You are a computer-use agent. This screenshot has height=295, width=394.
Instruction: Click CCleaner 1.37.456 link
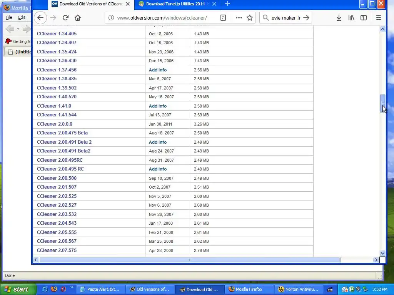point(57,70)
